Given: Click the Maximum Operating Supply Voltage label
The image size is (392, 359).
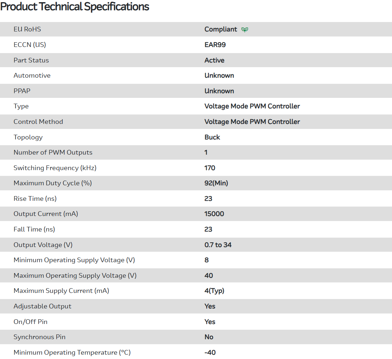Looking at the screenshot, I should [x=75, y=276].
